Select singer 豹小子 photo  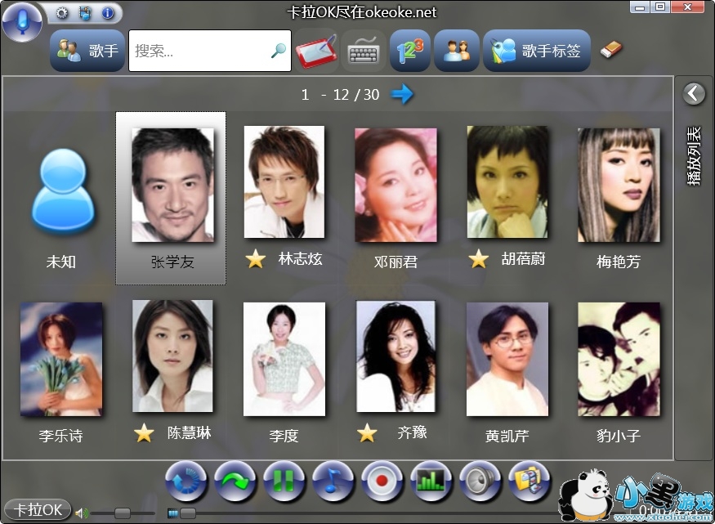[619, 359]
